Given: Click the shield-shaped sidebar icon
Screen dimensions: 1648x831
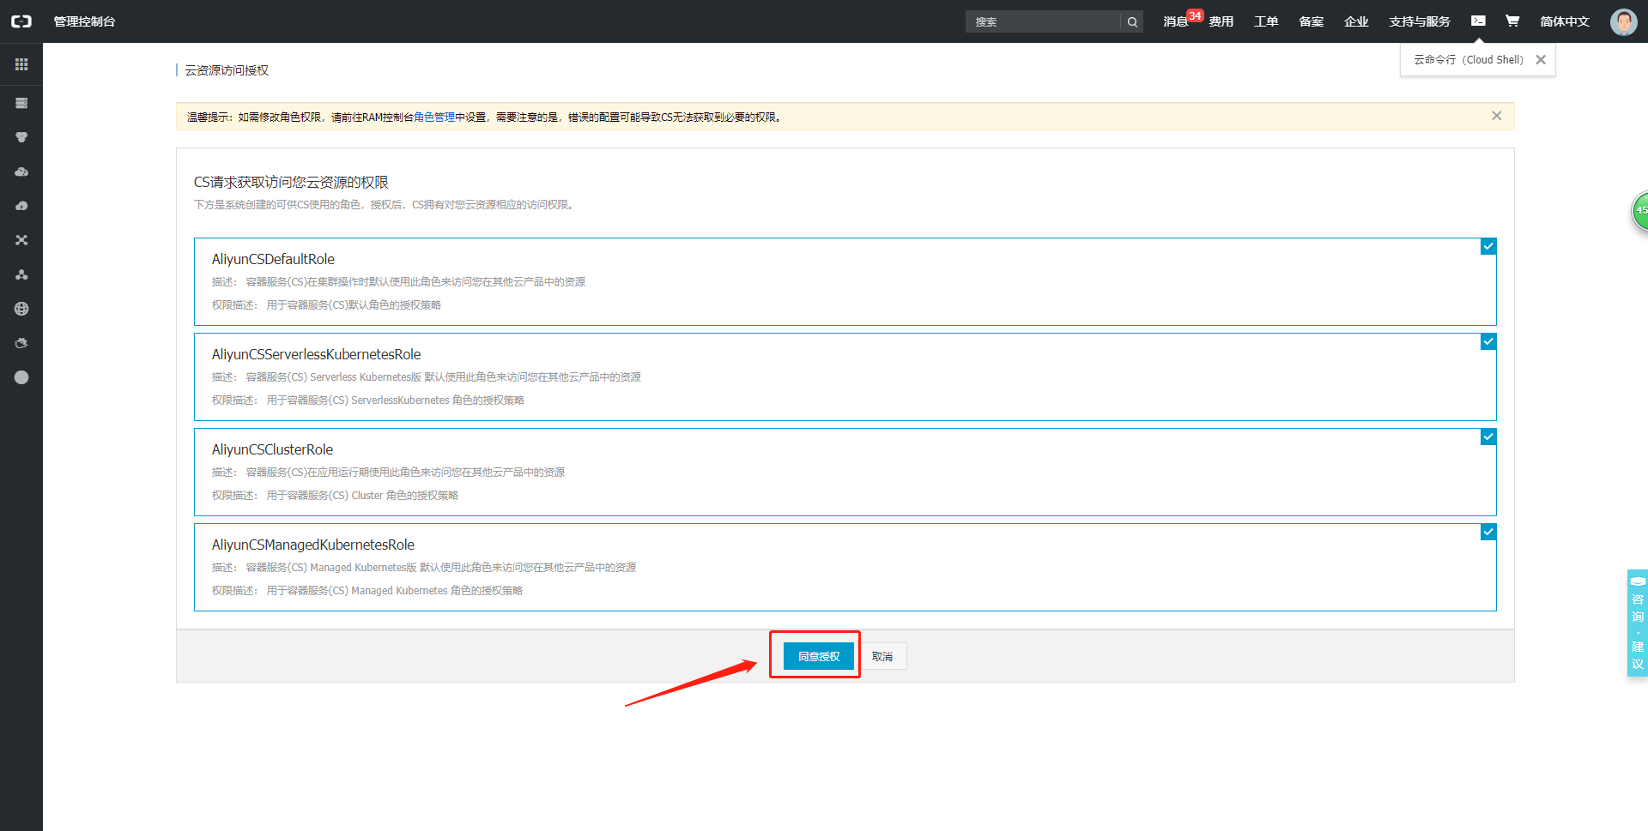Looking at the screenshot, I should click(21, 137).
